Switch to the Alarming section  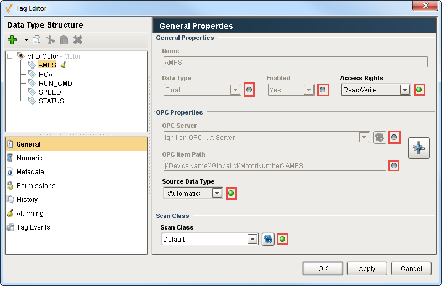30,213
